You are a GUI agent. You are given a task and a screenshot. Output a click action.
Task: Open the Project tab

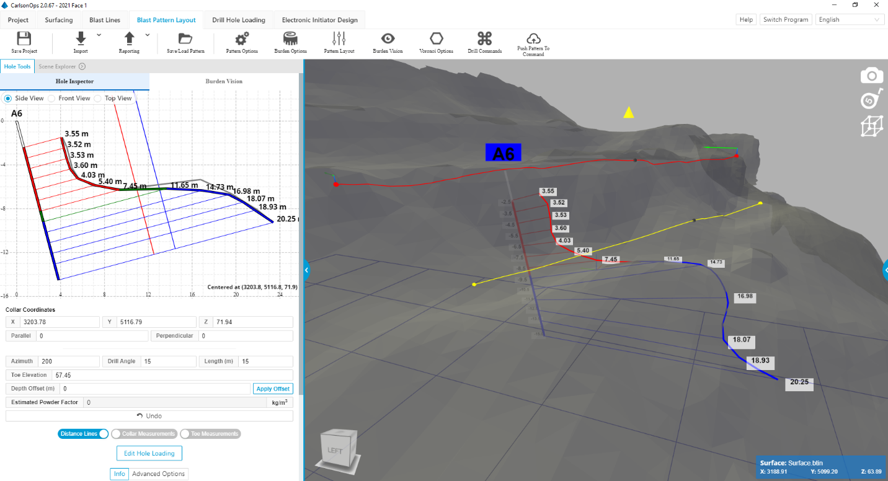pos(18,20)
